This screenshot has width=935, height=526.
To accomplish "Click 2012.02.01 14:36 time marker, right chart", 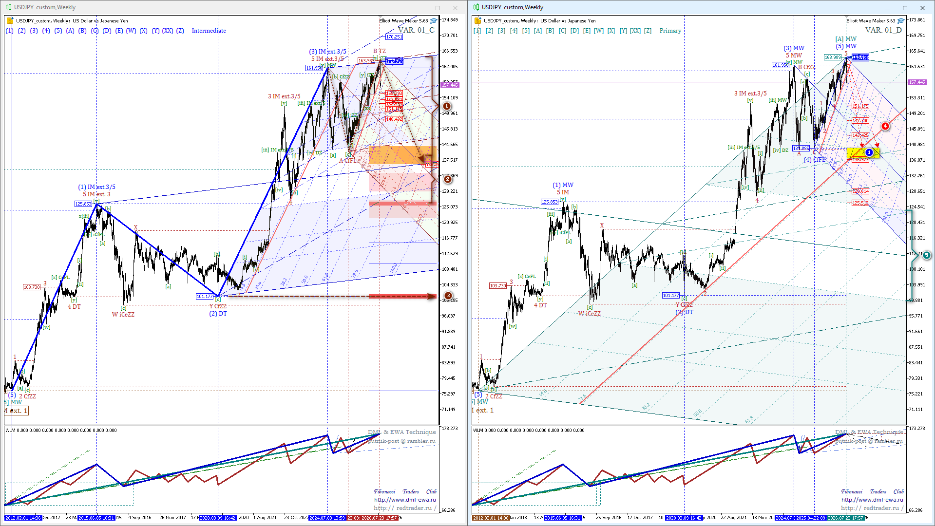I will tap(491, 518).
